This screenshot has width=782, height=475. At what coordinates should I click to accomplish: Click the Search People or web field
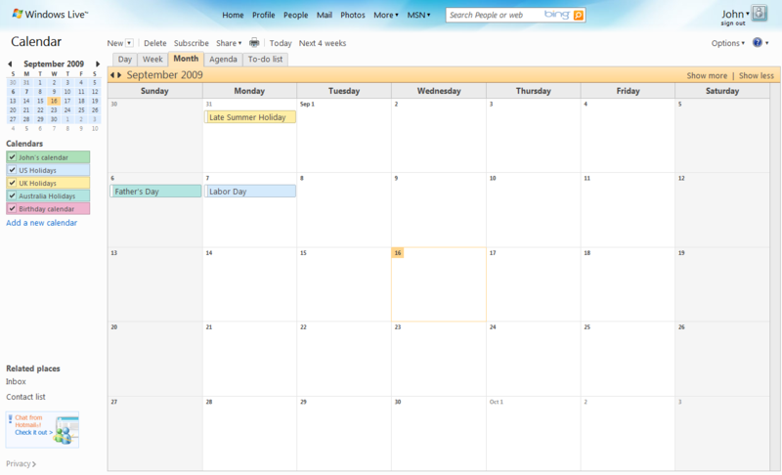494,15
